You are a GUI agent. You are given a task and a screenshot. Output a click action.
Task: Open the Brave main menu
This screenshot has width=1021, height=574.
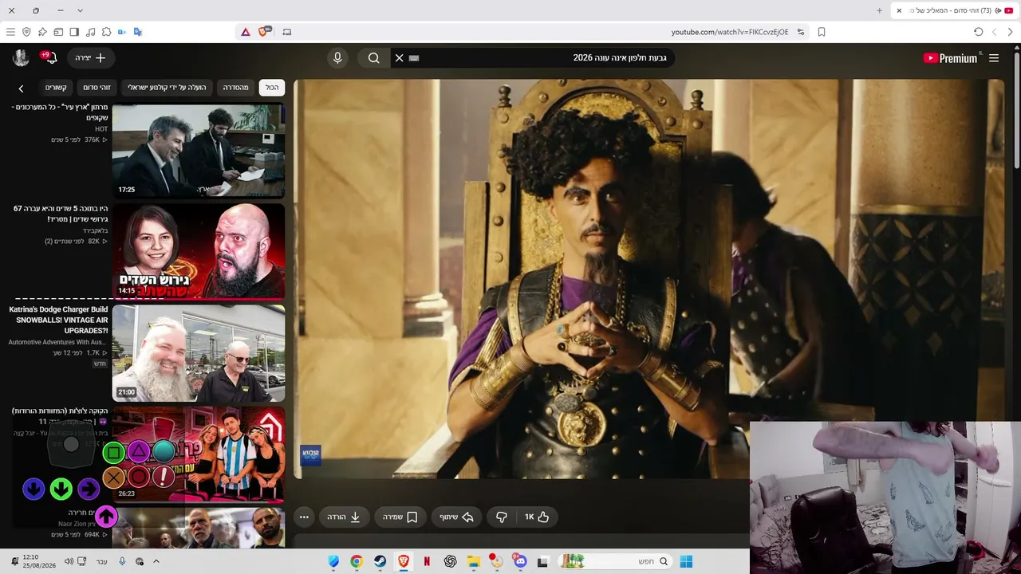[10, 32]
